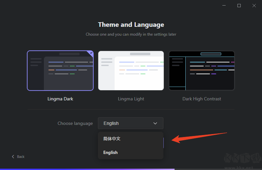Click the purple setup progress bar
Image resolution: width=262 pixels, height=170 pixels.
point(87,169)
